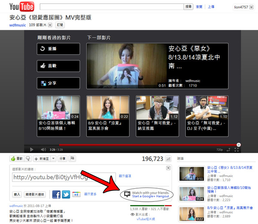Viewport: 258px width, 224px height.
Task: Click the 1,538 人喜歡 likes text
Action: point(140,209)
